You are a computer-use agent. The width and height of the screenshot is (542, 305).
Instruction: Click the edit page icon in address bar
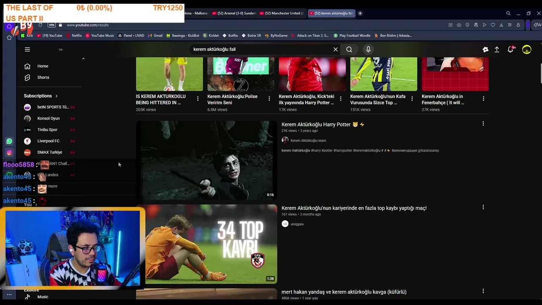[x=450, y=25]
